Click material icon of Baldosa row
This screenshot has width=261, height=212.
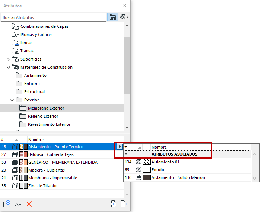(15, 154)
